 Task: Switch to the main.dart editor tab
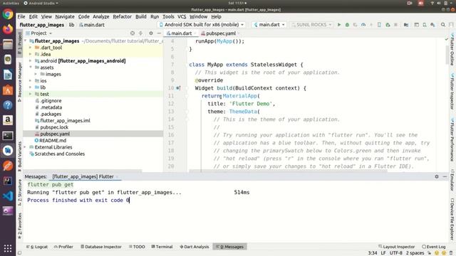[181, 33]
